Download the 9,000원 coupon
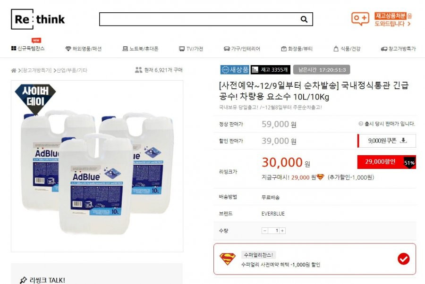425x284 pixels. tap(387, 141)
